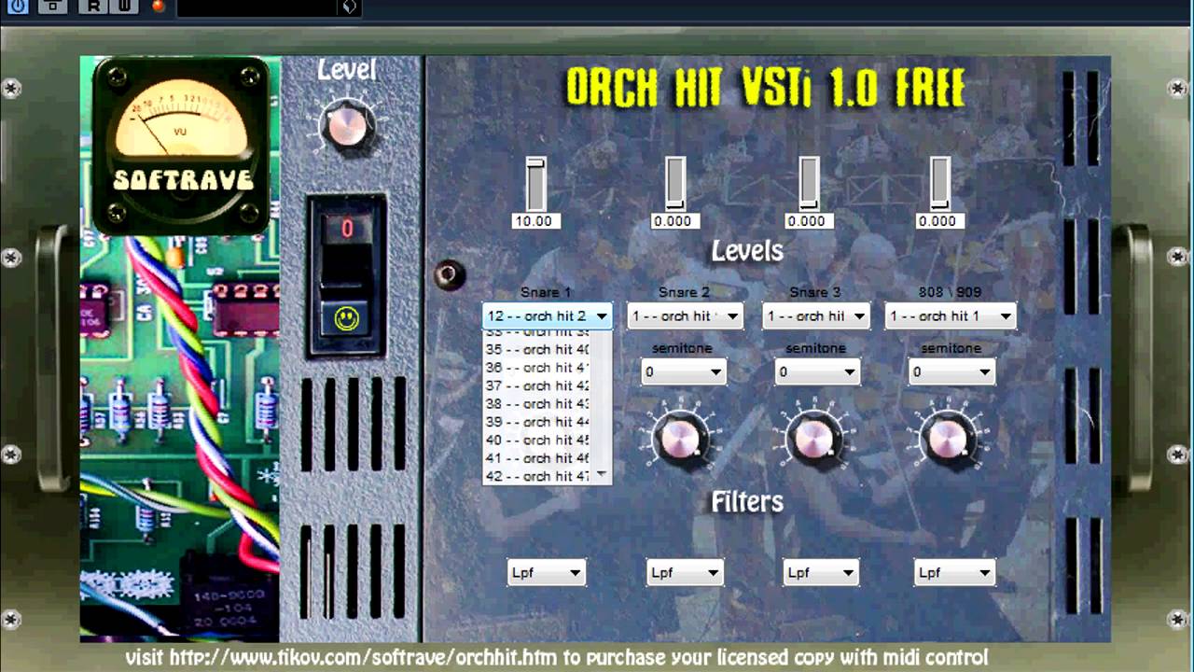Open the Snare 2 sample dropdown
This screenshot has width=1194, height=672.
[x=685, y=316]
